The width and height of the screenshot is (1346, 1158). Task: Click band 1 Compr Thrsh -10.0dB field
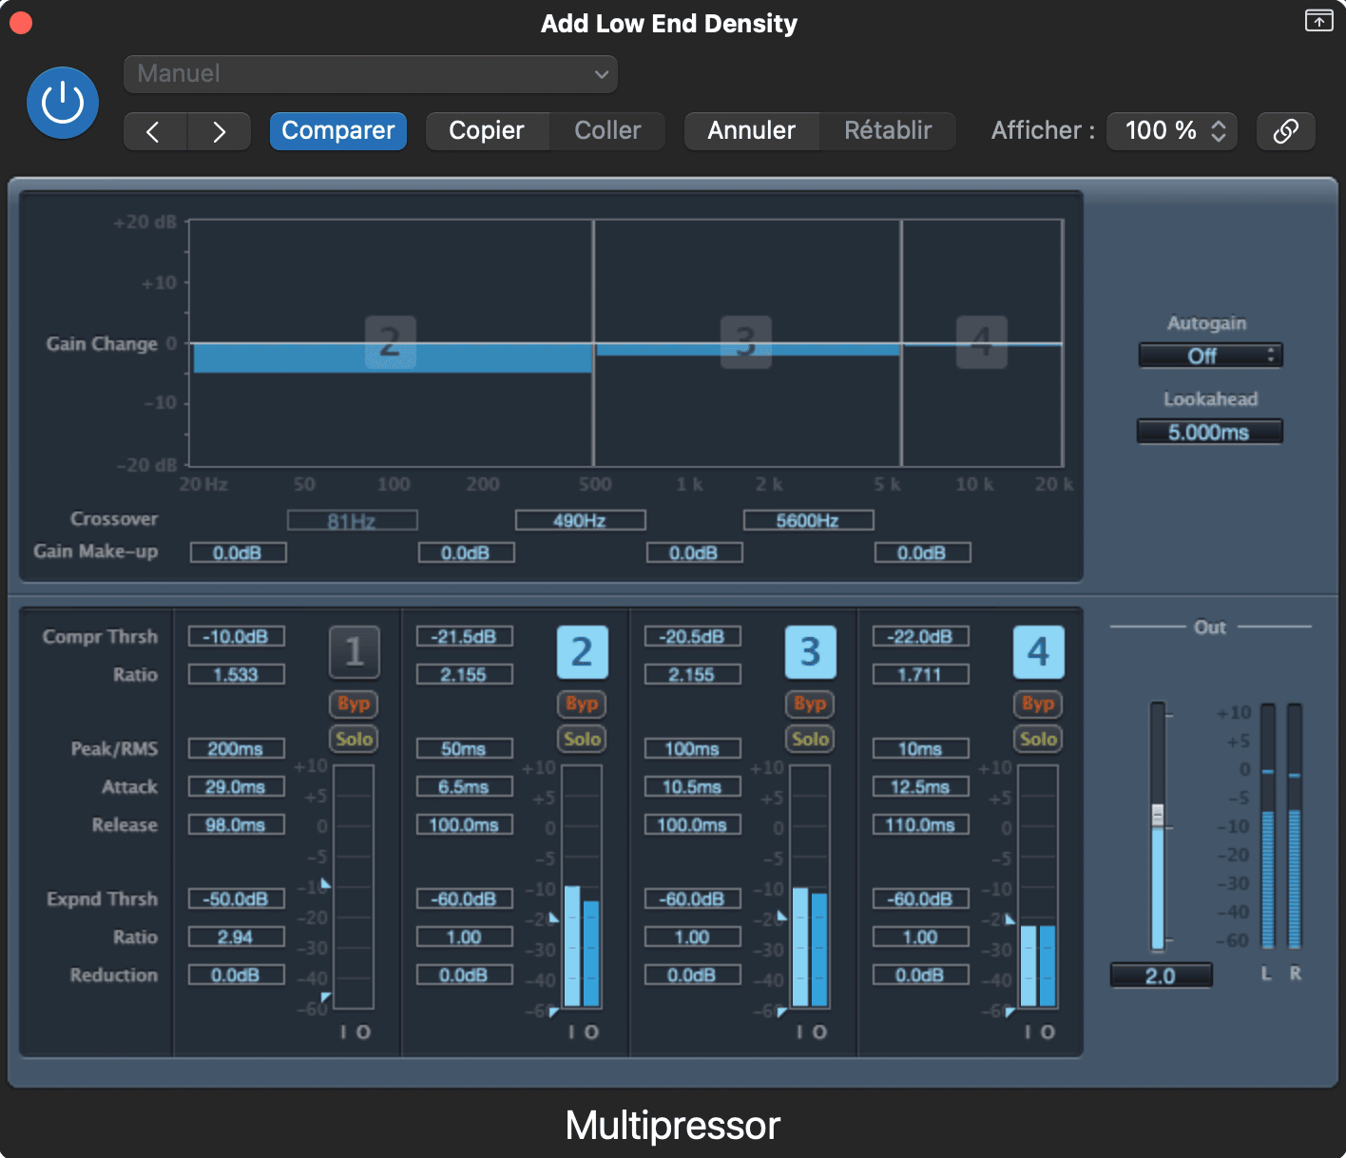point(236,636)
